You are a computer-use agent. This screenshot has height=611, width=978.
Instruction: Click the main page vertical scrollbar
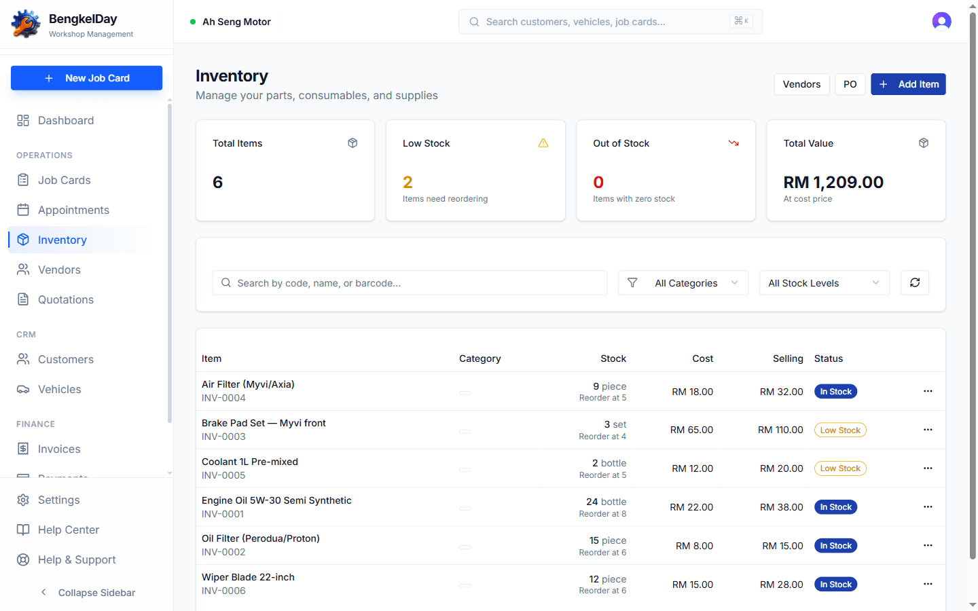[x=973, y=285]
